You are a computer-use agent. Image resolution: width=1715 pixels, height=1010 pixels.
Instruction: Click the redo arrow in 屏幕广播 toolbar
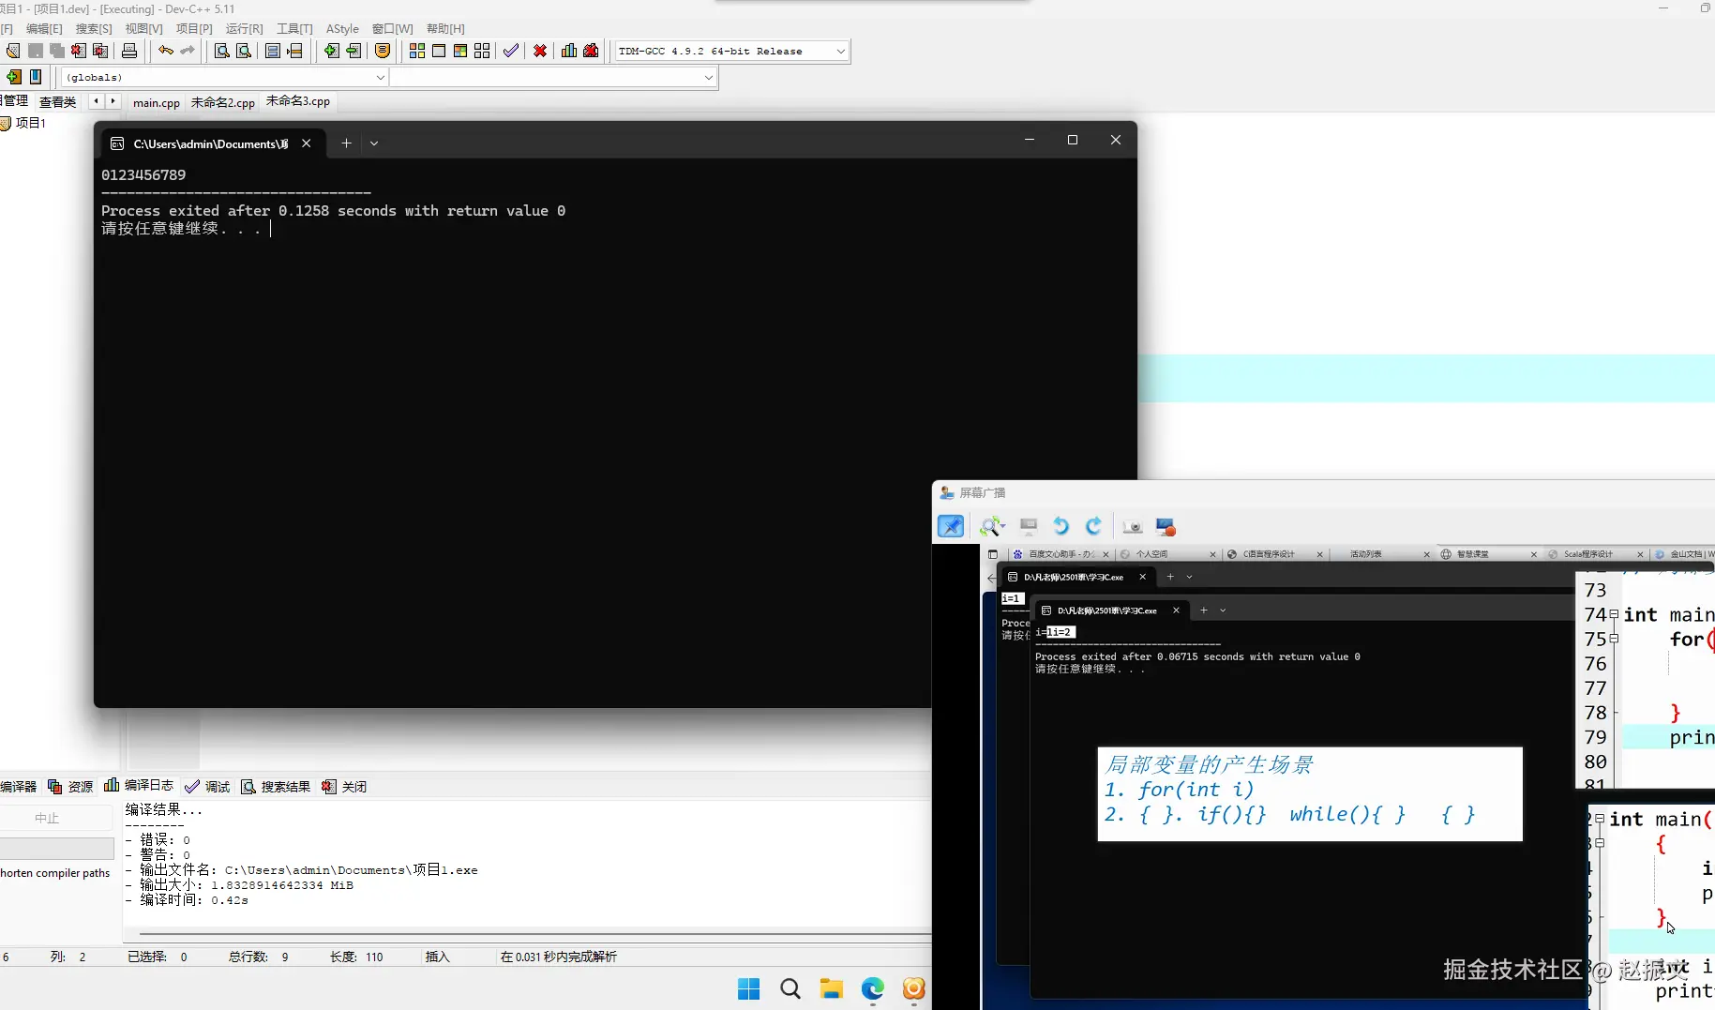tap(1093, 526)
